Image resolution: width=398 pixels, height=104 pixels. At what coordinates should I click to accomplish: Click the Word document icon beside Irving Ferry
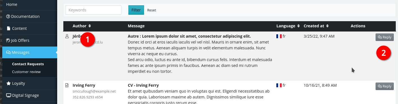67,85
